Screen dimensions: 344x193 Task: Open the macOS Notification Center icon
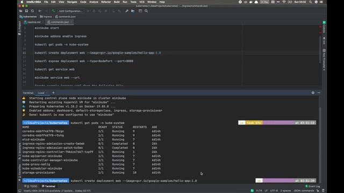pos(321,2)
